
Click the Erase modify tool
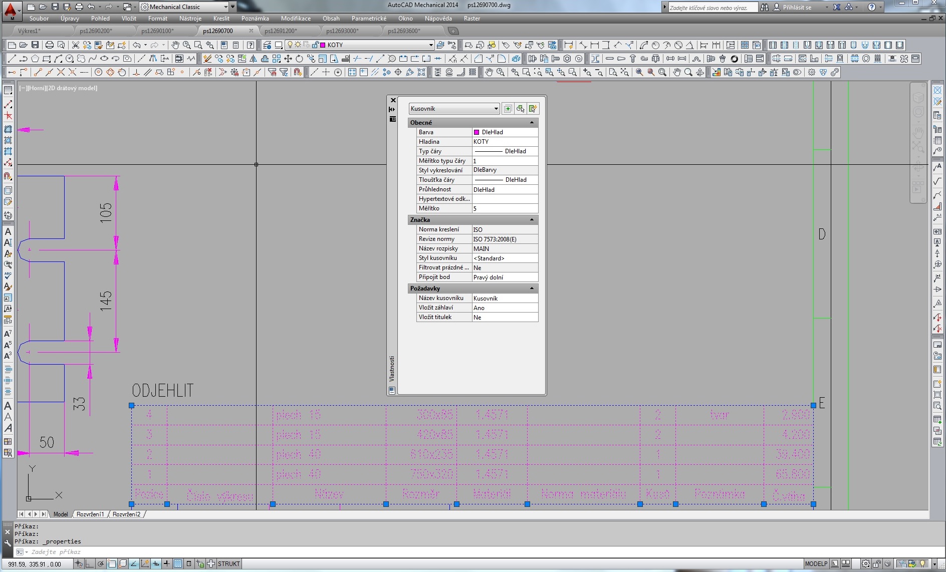tap(207, 59)
